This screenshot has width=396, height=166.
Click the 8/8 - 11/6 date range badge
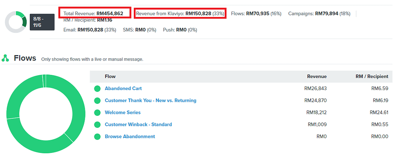(42, 22)
